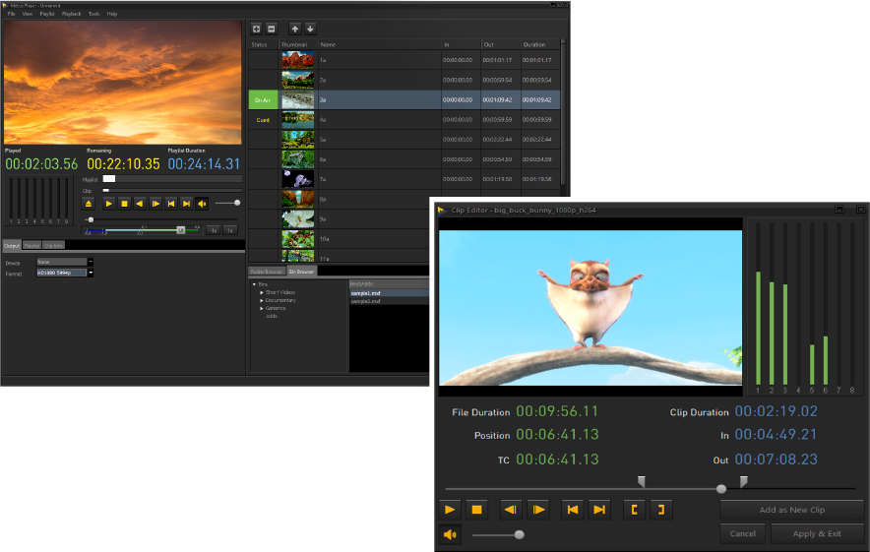
Task: Click Play in the Clip Editor
Action: click(x=450, y=510)
